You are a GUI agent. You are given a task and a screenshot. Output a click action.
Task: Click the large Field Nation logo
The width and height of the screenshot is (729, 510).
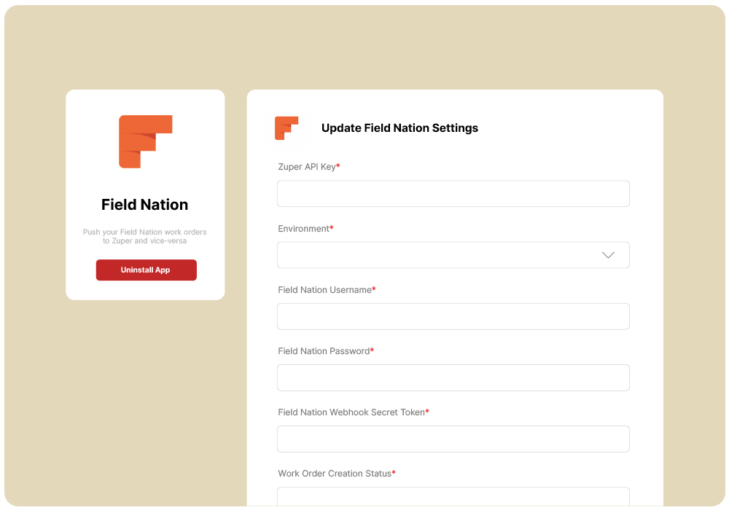click(x=146, y=141)
